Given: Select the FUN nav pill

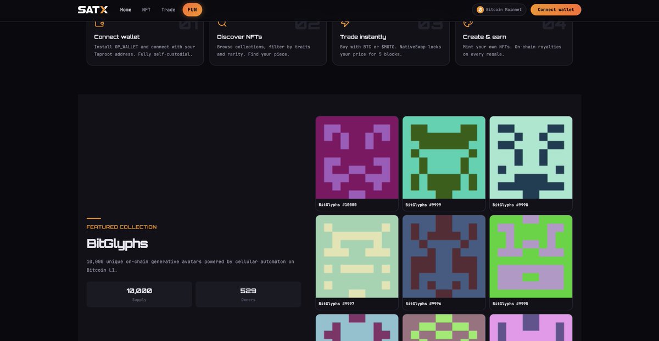Looking at the screenshot, I should pyautogui.click(x=192, y=10).
